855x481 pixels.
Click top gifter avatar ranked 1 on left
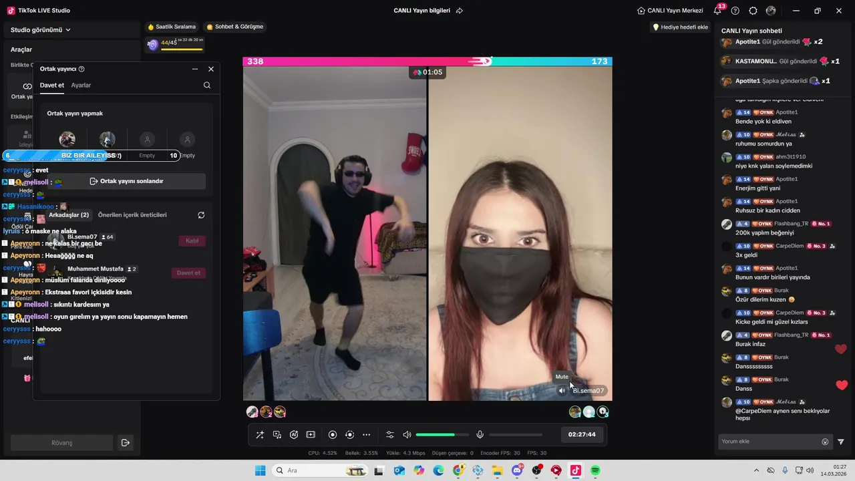[x=252, y=412]
